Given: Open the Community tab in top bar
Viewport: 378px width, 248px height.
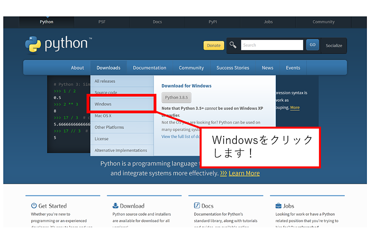Looking at the screenshot, I should tap(324, 22).
